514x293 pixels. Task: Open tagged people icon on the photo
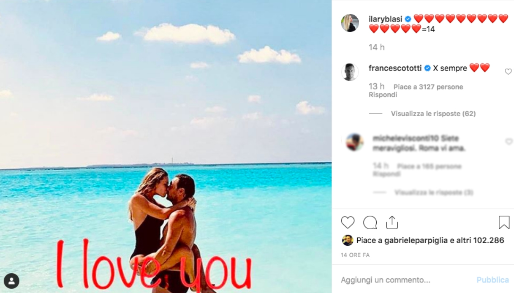pos(11,281)
